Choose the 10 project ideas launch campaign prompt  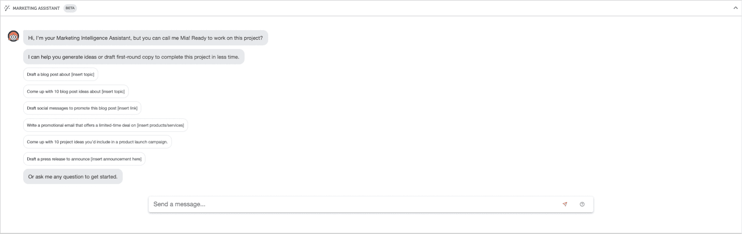[x=97, y=142]
